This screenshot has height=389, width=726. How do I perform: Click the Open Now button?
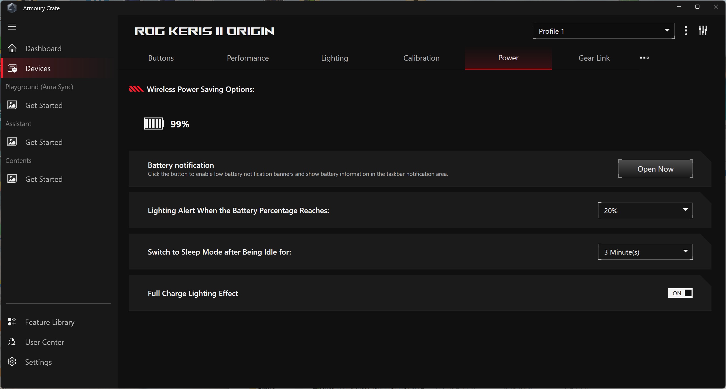pos(655,169)
